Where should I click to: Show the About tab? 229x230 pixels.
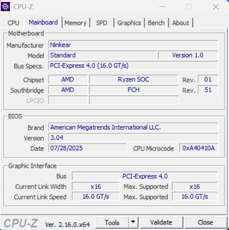pyautogui.click(x=181, y=23)
